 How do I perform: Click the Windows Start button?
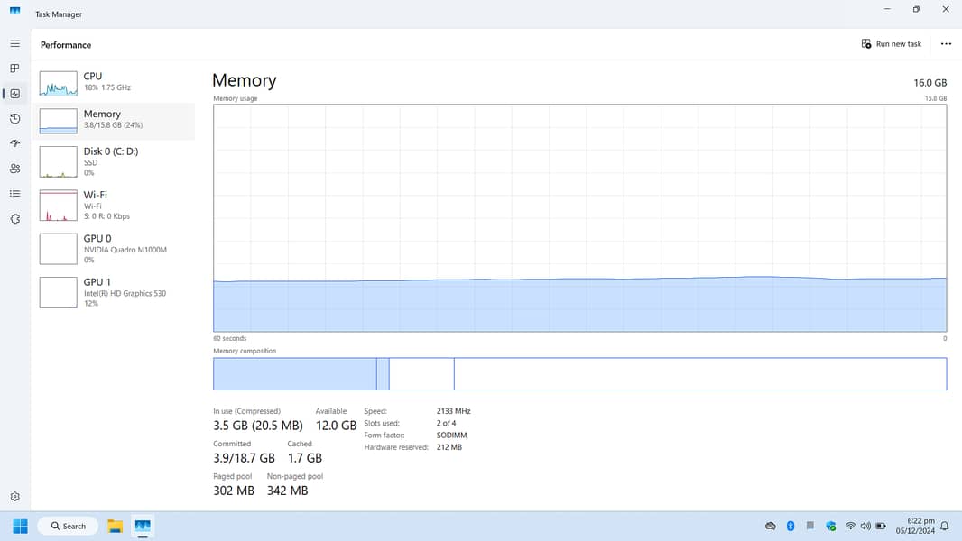coord(20,526)
